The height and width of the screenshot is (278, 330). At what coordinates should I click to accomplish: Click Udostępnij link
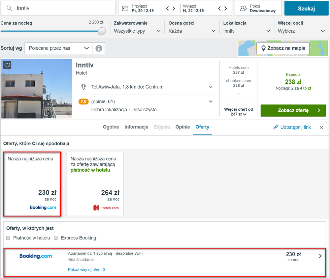coord(295,127)
